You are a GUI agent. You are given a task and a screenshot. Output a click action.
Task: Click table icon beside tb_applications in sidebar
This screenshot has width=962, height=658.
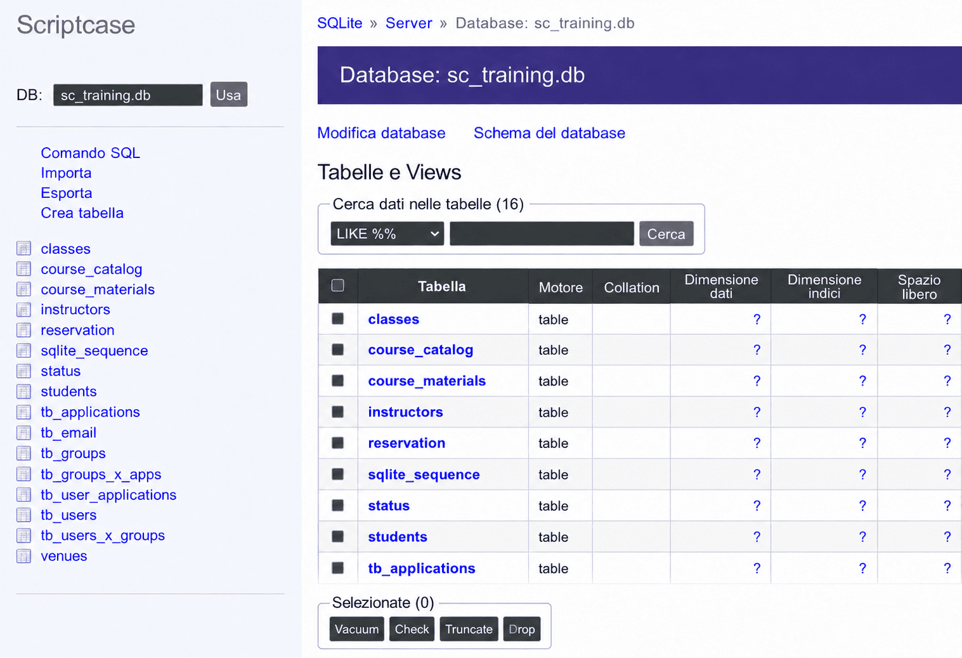pos(24,412)
